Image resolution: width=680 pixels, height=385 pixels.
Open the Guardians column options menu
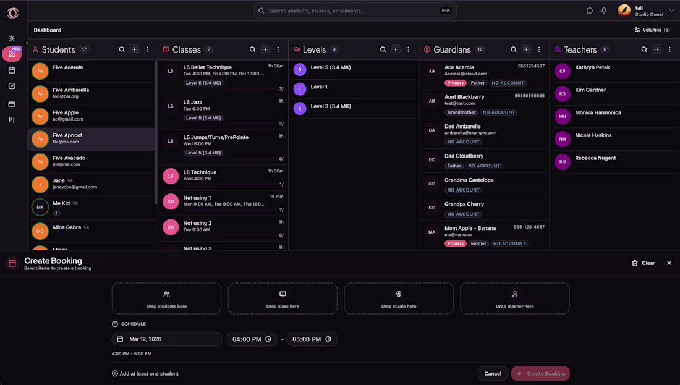[x=539, y=49]
